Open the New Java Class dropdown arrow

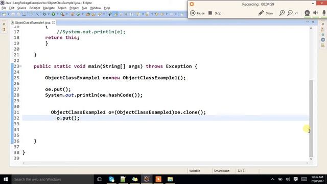pyautogui.click(x=83, y=14)
